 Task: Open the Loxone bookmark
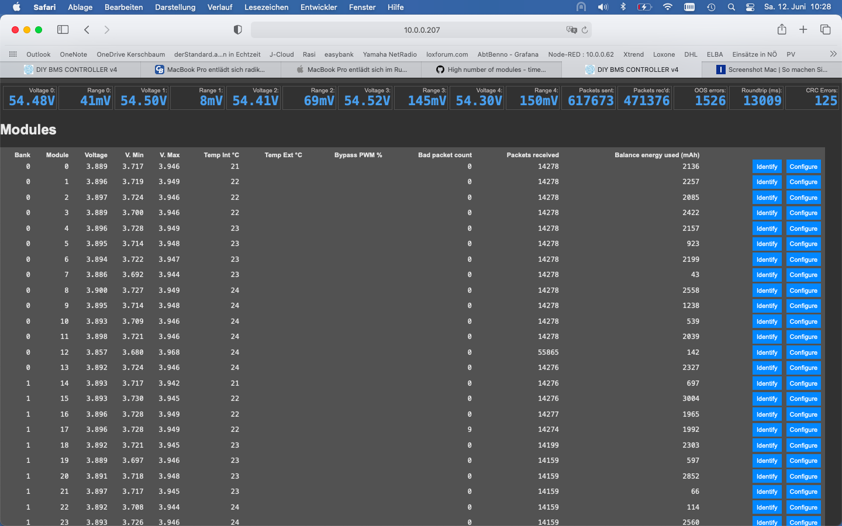click(x=664, y=54)
